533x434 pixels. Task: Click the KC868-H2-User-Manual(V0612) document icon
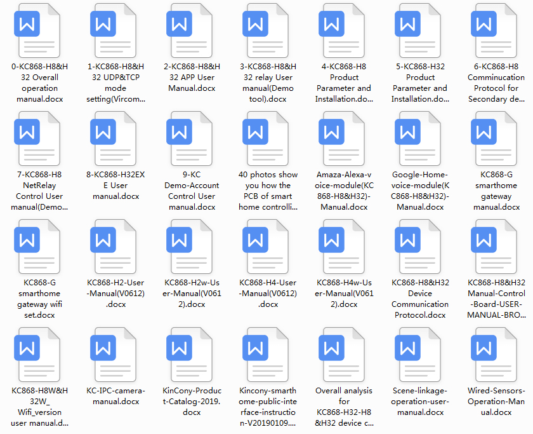[115, 246]
